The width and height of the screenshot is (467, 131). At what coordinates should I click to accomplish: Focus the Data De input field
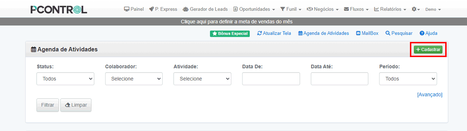click(271, 79)
